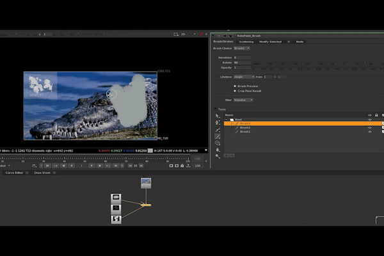This screenshot has height=256, width=384.
Task: Open the Lifetime single dropdown
Action: (x=244, y=76)
